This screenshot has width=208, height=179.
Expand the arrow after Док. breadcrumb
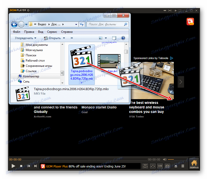click(63, 24)
